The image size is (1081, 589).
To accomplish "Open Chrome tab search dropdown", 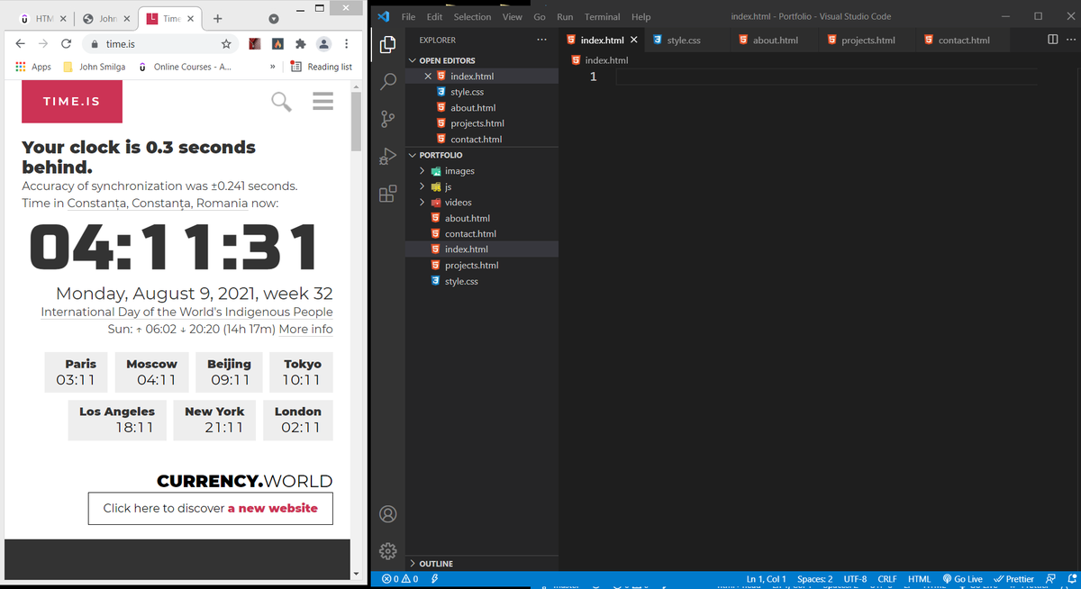I will (273, 19).
